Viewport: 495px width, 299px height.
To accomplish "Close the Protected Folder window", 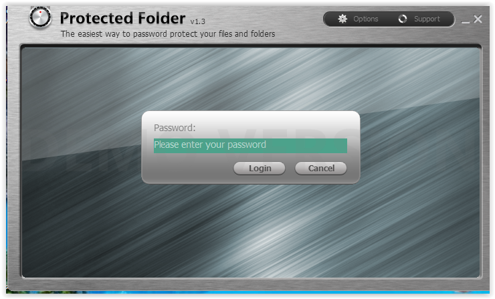I will pos(478,19).
